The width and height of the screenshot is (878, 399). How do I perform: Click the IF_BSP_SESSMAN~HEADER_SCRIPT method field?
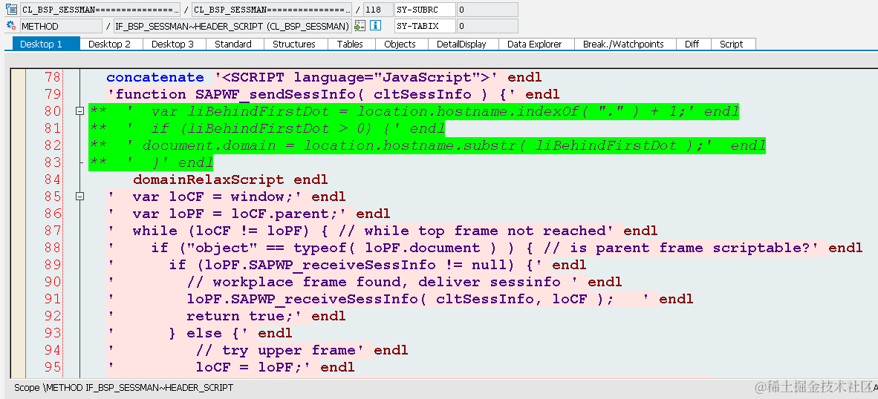click(232, 26)
